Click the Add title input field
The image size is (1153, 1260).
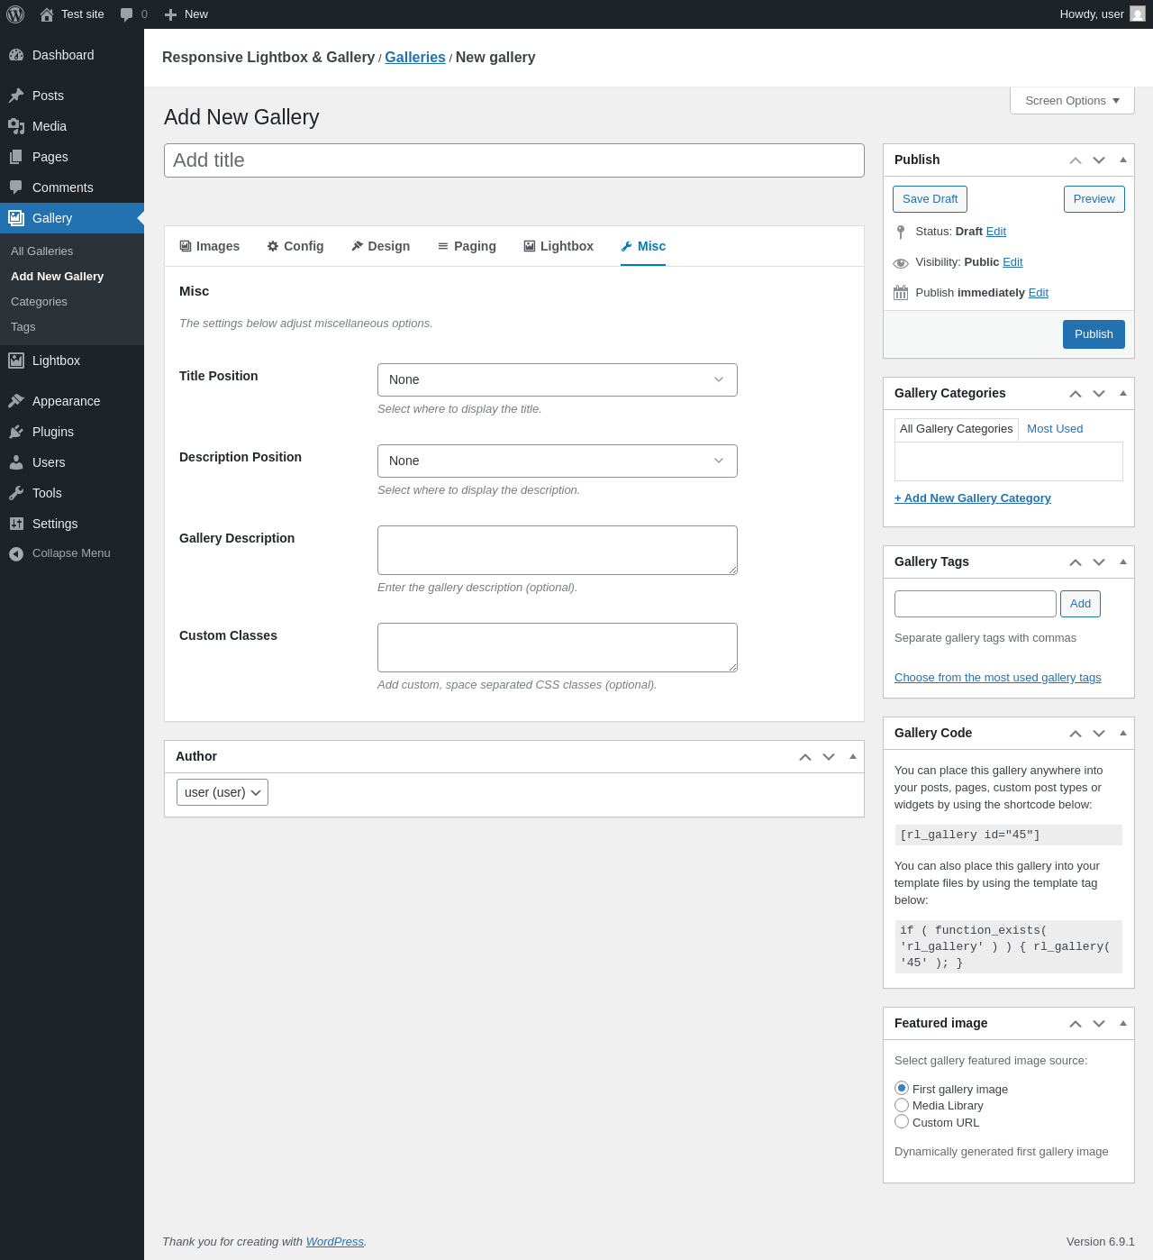pyautogui.click(x=514, y=160)
